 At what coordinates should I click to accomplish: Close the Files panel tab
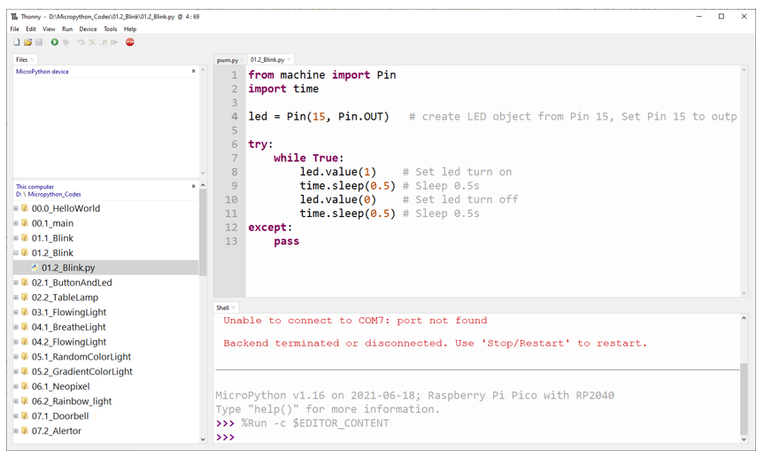click(x=32, y=59)
